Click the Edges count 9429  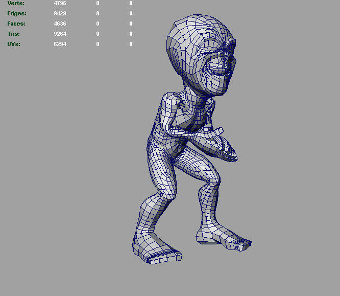click(x=60, y=13)
